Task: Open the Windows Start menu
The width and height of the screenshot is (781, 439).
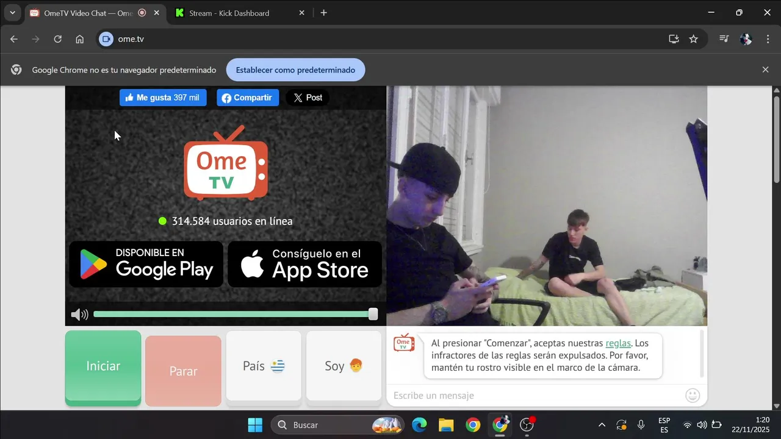Action: pos(255,425)
